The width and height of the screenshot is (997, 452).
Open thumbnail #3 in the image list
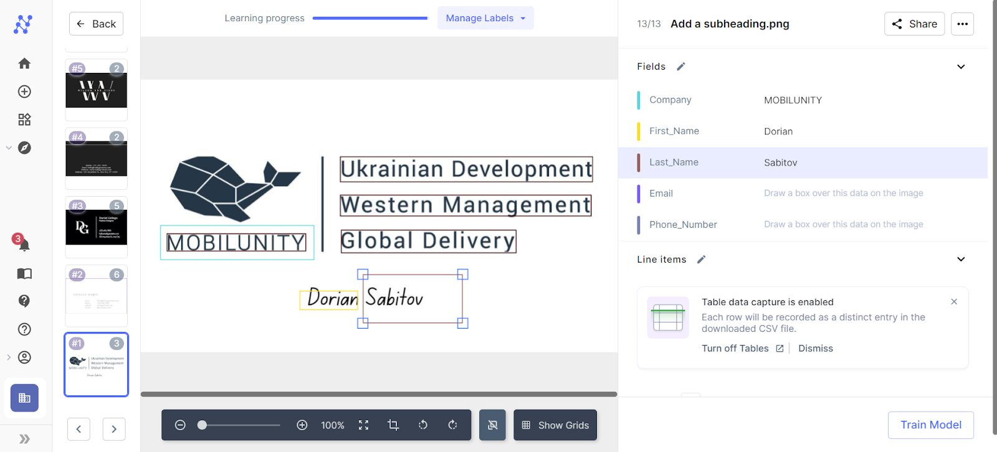pos(97,227)
